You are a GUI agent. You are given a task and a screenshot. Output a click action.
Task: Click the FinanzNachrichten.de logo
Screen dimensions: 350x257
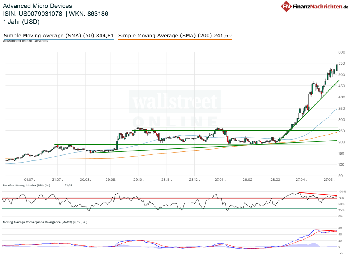(x=314, y=6)
